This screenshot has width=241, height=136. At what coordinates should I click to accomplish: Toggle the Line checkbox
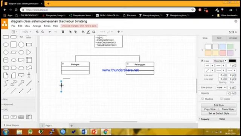coord(202,61)
